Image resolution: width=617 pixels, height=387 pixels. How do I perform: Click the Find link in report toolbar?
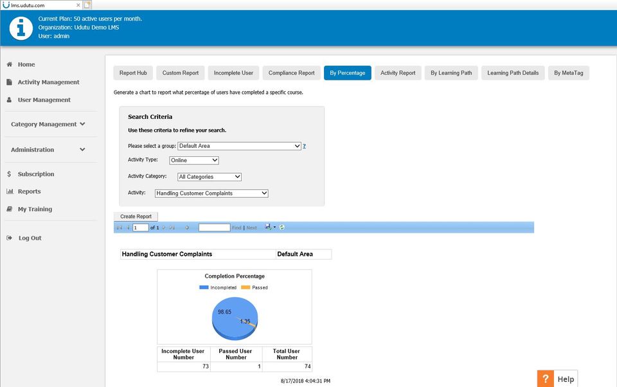tap(237, 228)
